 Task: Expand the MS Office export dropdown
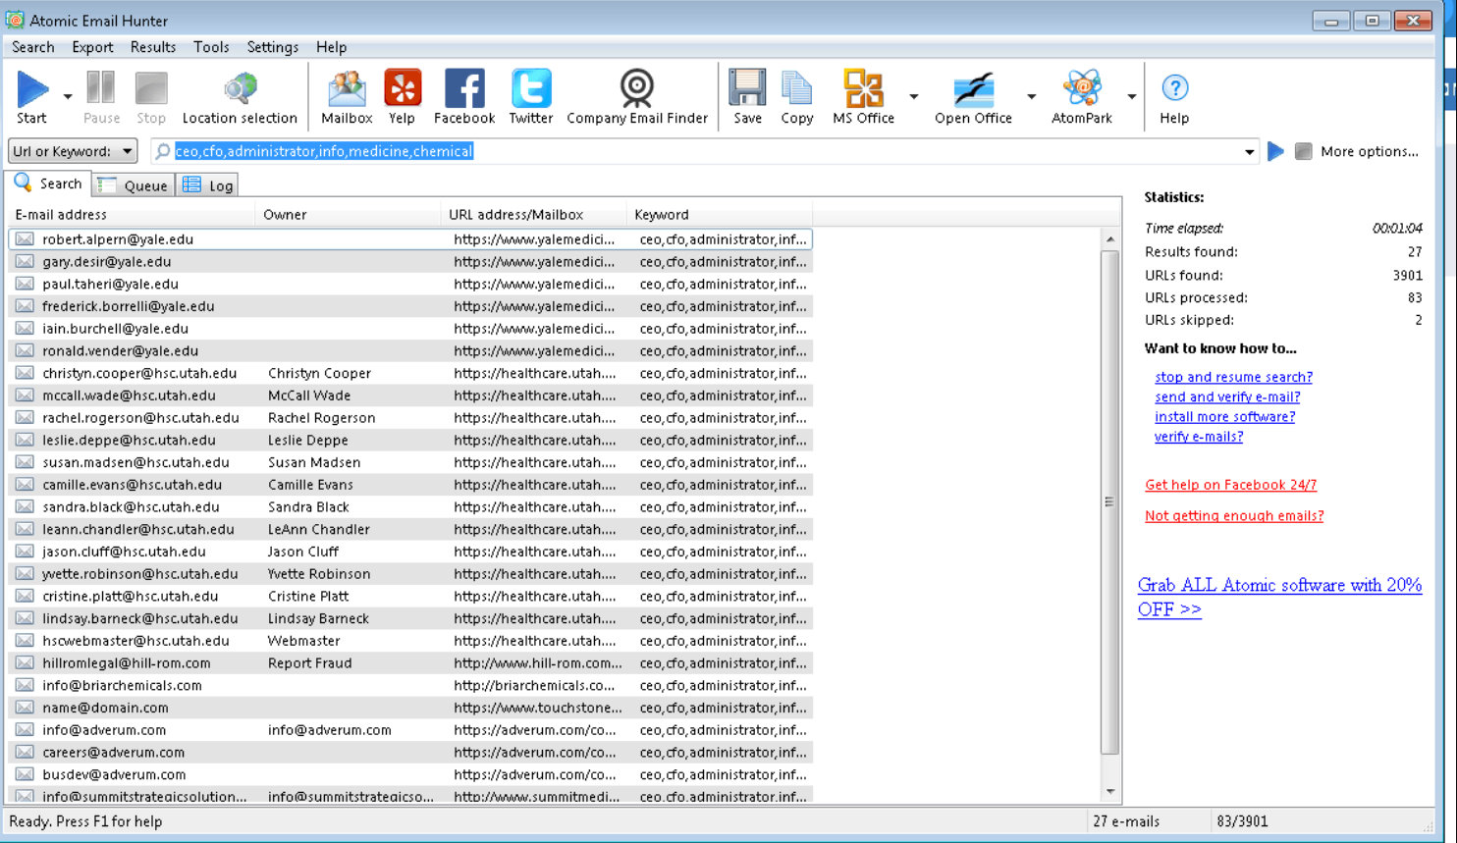tap(913, 95)
